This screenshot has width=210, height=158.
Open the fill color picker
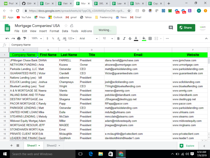coord(144,39)
